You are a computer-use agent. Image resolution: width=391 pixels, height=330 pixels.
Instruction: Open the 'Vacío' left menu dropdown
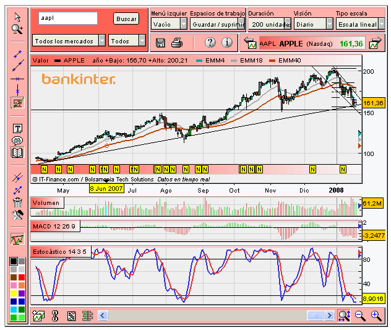[x=169, y=24]
